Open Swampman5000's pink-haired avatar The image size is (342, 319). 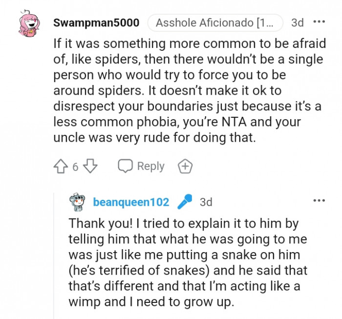click(31, 24)
